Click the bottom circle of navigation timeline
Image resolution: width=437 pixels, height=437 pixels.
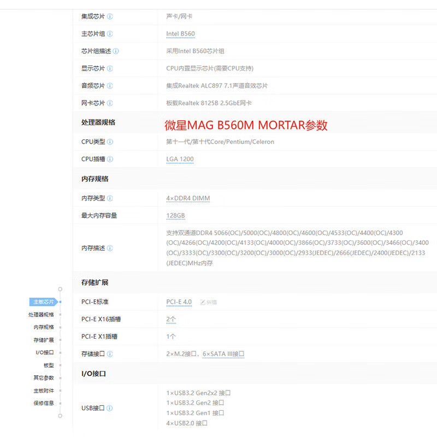click(x=60, y=416)
